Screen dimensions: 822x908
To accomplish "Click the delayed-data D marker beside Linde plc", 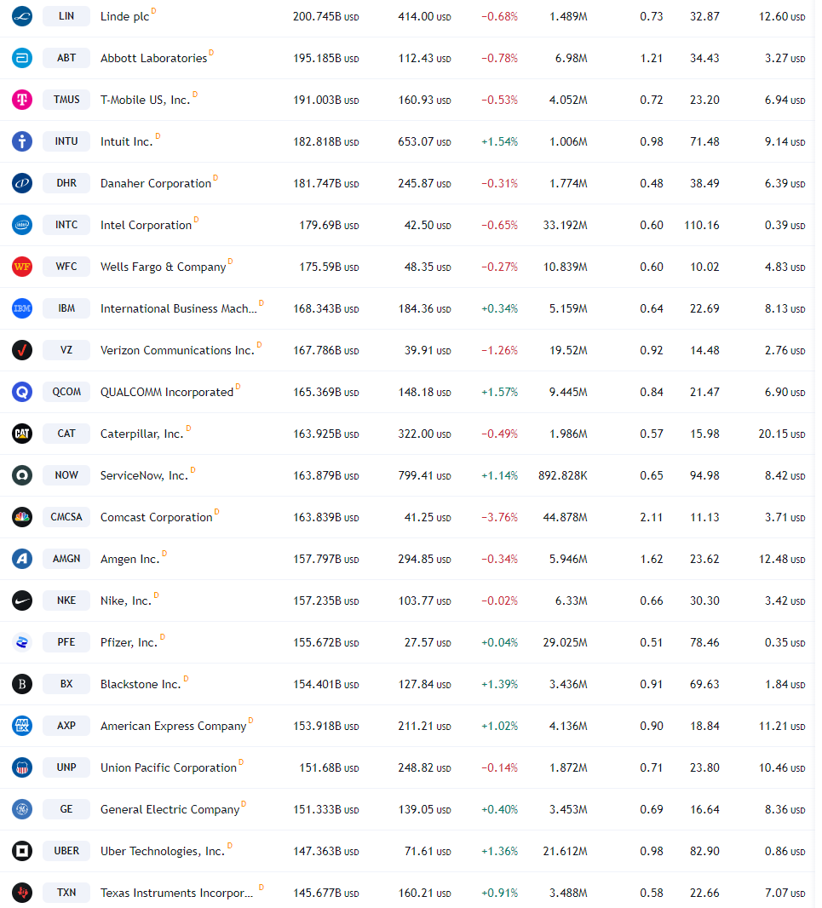I will tap(153, 10).
